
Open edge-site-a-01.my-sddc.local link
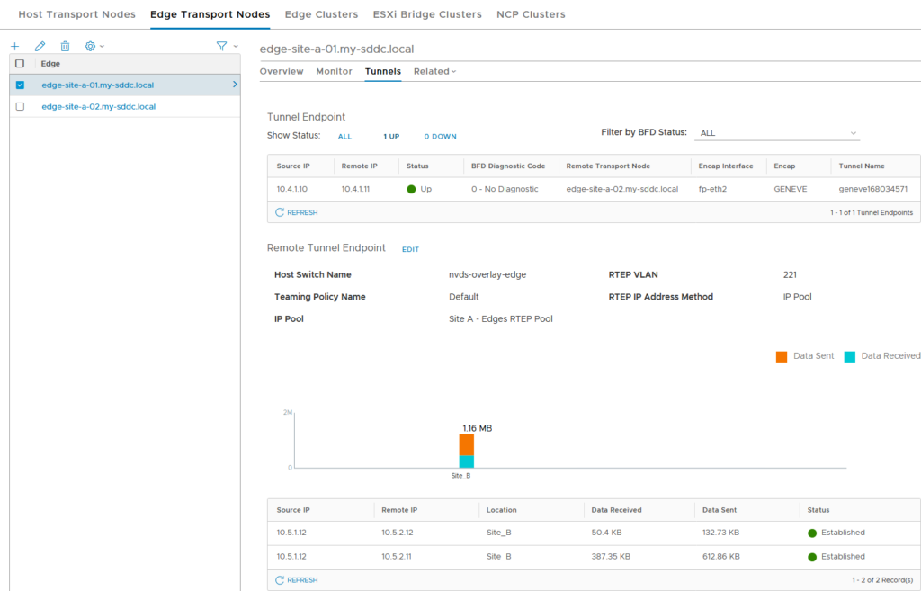tap(97, 85)
